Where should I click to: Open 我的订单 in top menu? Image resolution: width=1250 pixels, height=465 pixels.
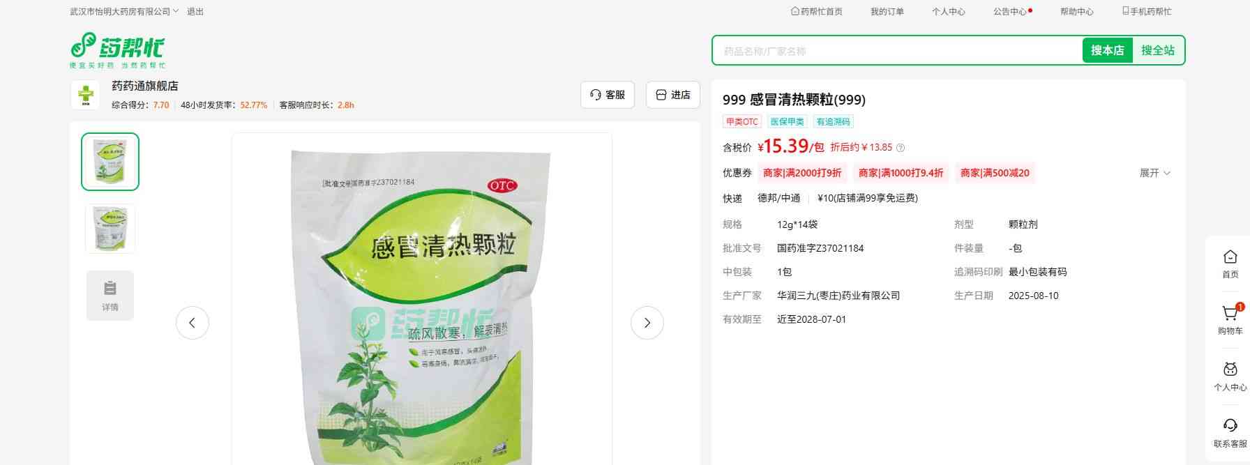(887, 12)
